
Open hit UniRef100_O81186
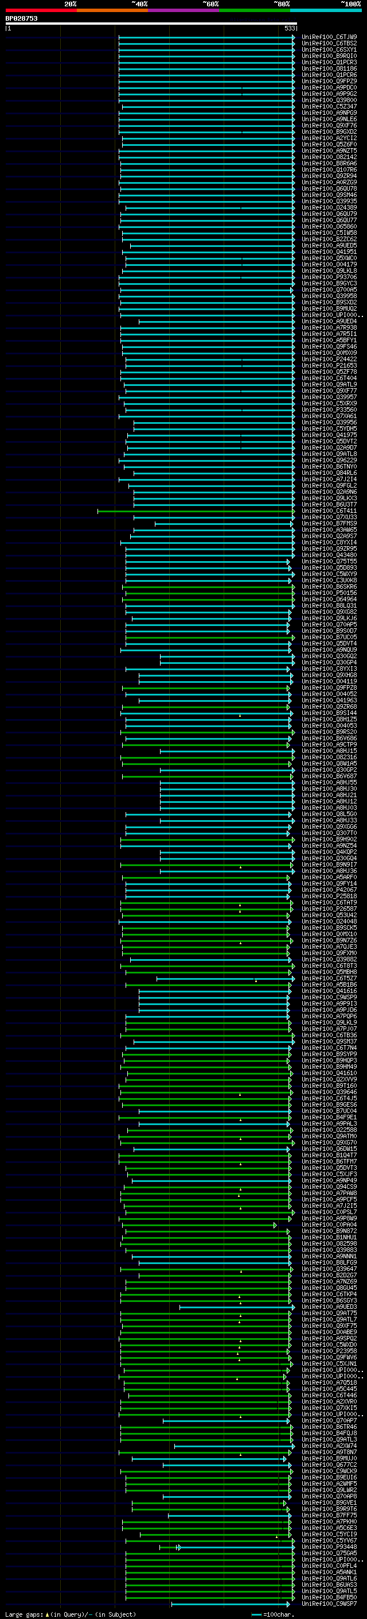329,68
